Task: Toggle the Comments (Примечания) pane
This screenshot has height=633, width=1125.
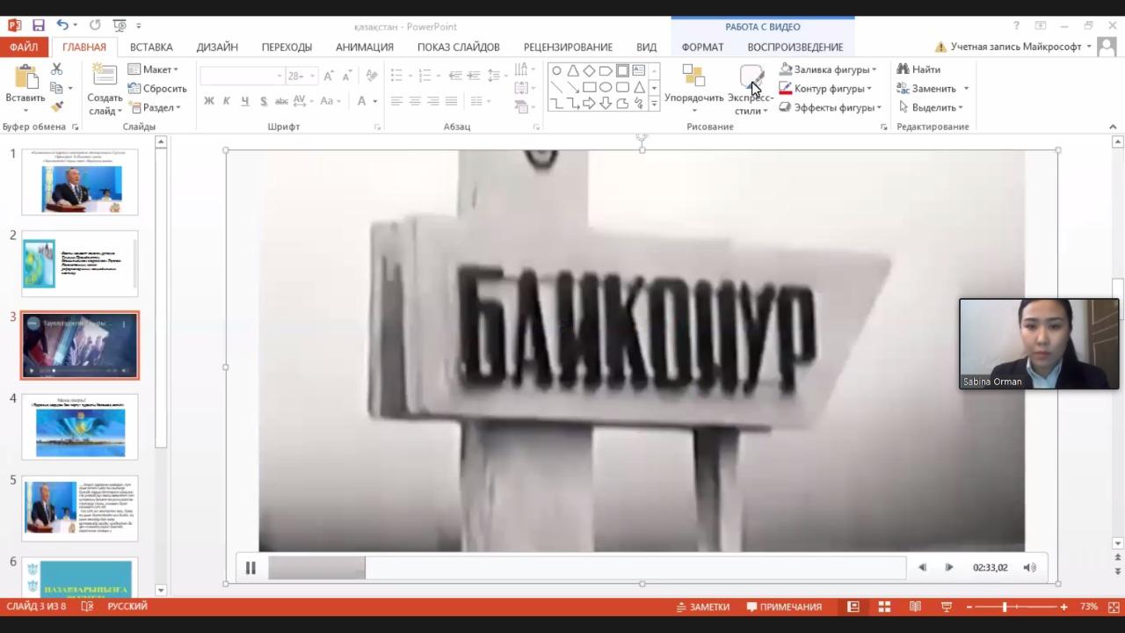Action: point(783,607)
